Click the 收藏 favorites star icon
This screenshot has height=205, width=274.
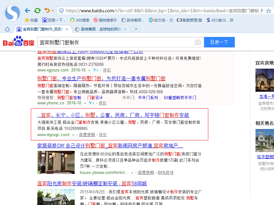(27, 20)
